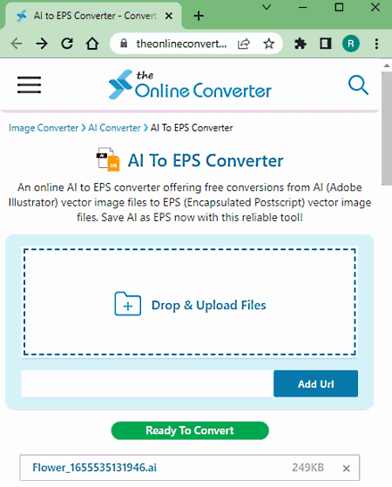The width and height of the screenshot is (392, 487).
Task: Click AI To EPS Converter breadcrumb text
Action: [192, 128]
